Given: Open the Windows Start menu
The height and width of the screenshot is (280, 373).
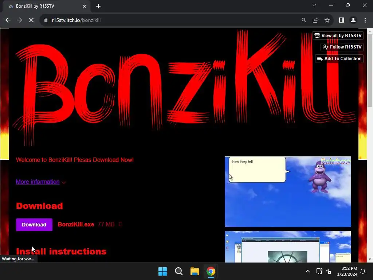Looking at the screenshot, I should pos(163,271).
